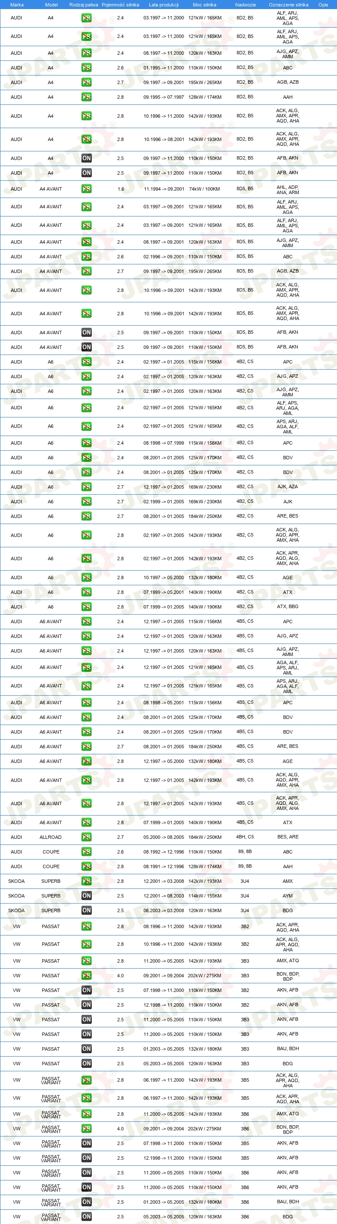
Task: Click the Lata produkcji column header
Action: 164,5
